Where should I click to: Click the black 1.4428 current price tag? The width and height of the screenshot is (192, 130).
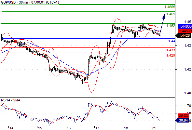coord(184,35)
